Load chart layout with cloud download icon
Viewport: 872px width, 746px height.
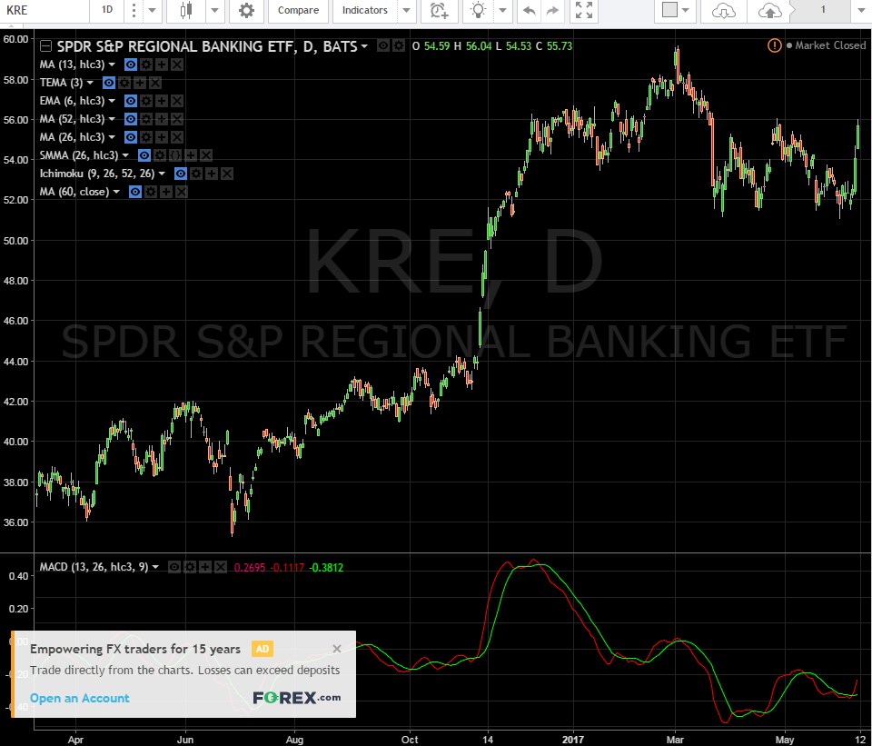tap(724, 11)
